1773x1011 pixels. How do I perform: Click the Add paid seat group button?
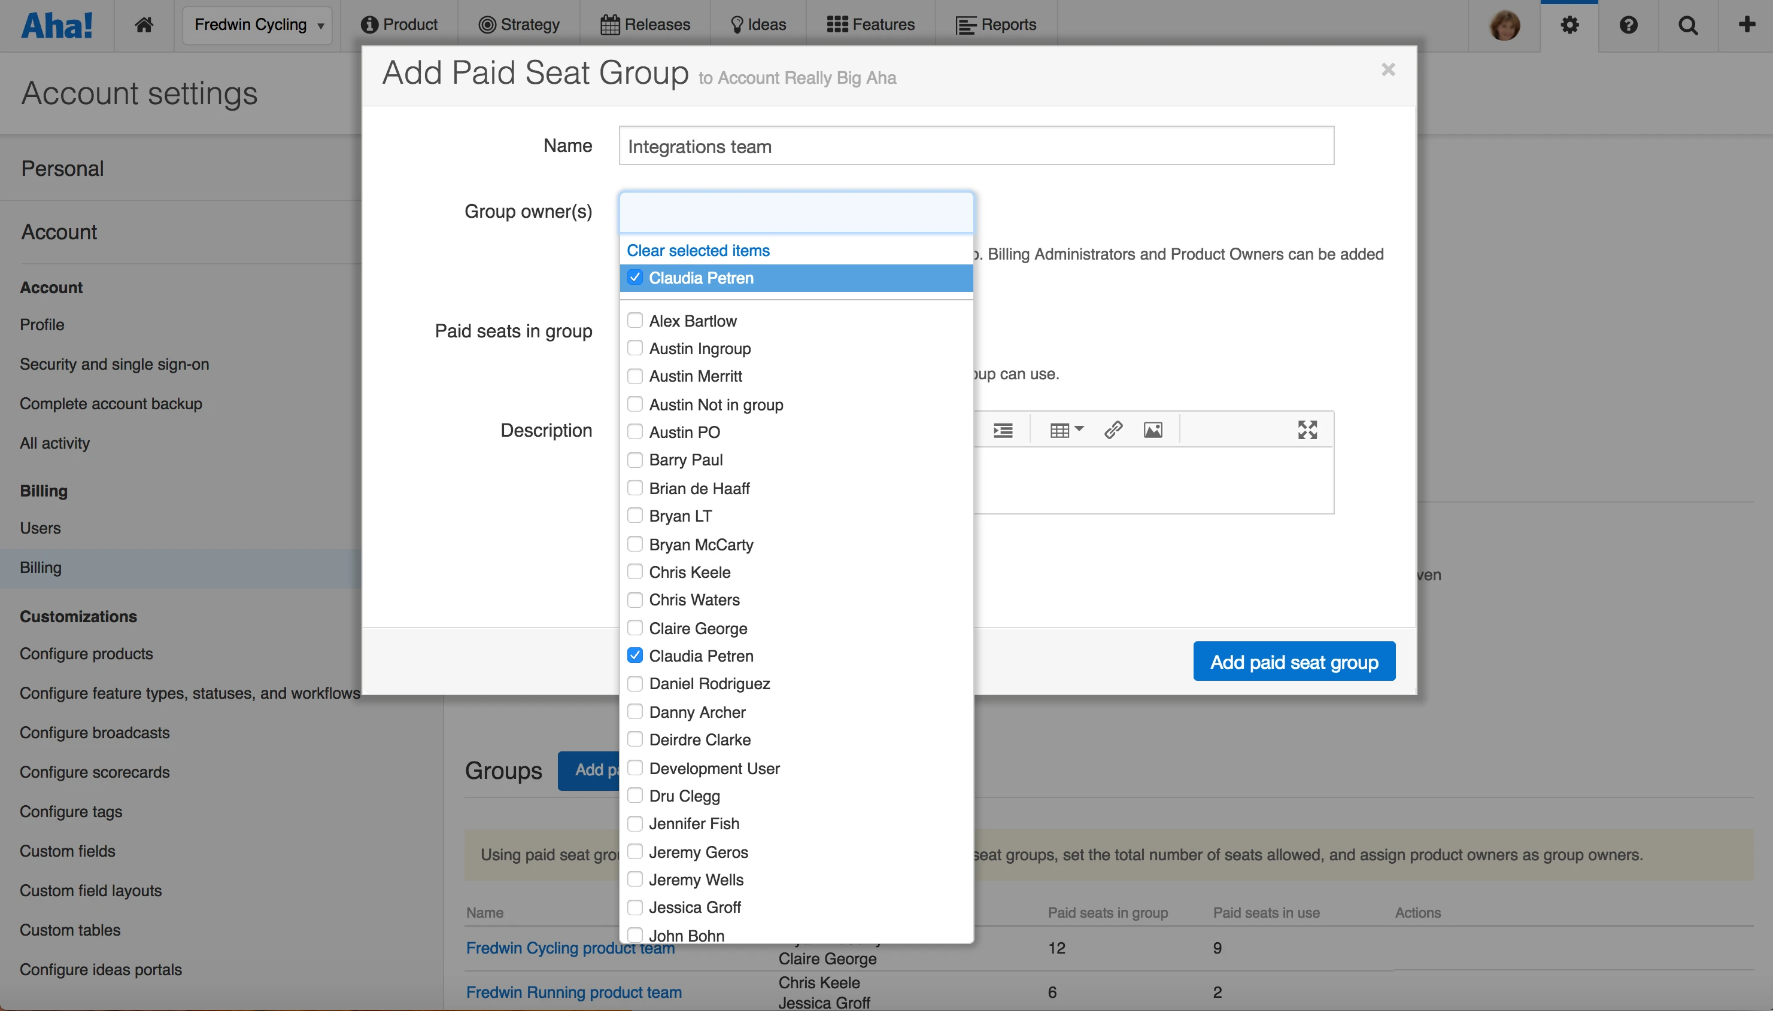pos(1294,662)
